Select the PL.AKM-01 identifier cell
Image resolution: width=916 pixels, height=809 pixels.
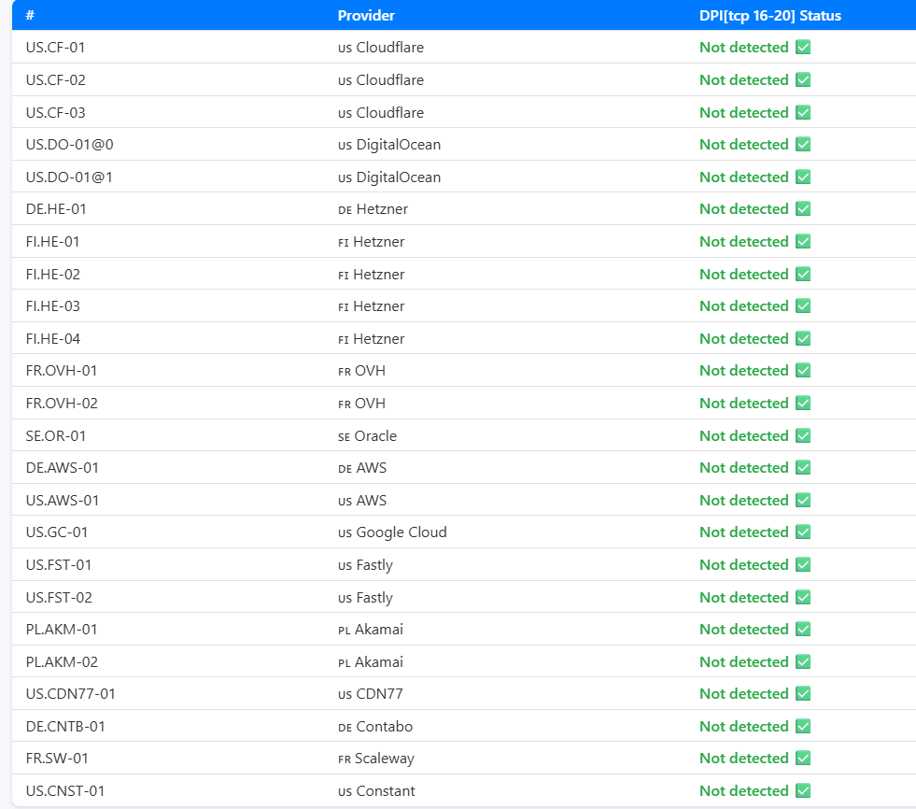[62, 629]
